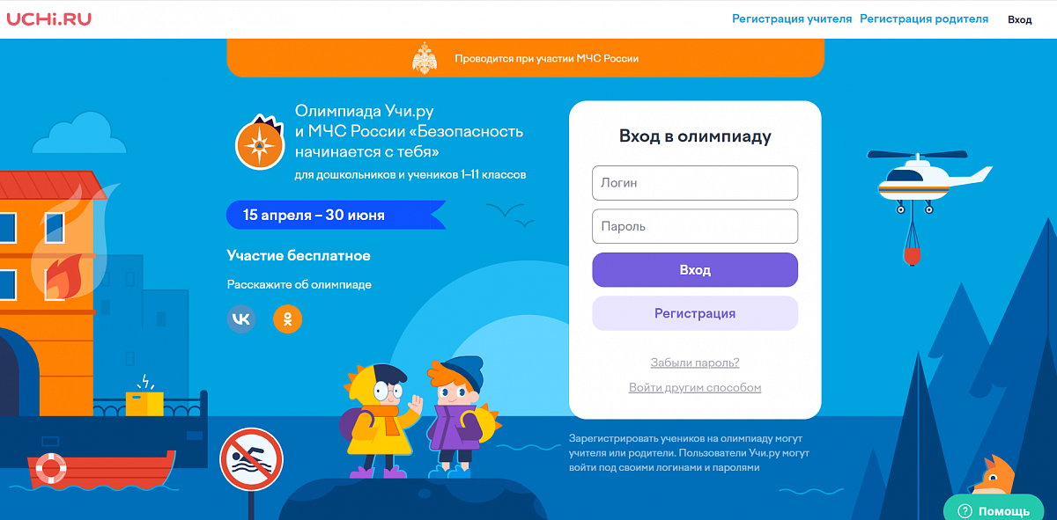Select Вход in the top navigation
The image size is (1057, 520).
pyautogui.click(x=1020, y=19)
